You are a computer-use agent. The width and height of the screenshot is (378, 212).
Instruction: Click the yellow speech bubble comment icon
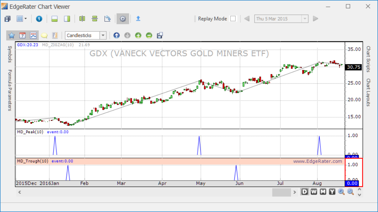[44, 36]
